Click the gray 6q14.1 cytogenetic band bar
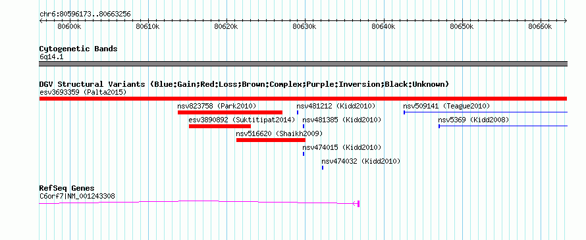Image resolution: width=586 pixels, height=240 pixels. 303,64
